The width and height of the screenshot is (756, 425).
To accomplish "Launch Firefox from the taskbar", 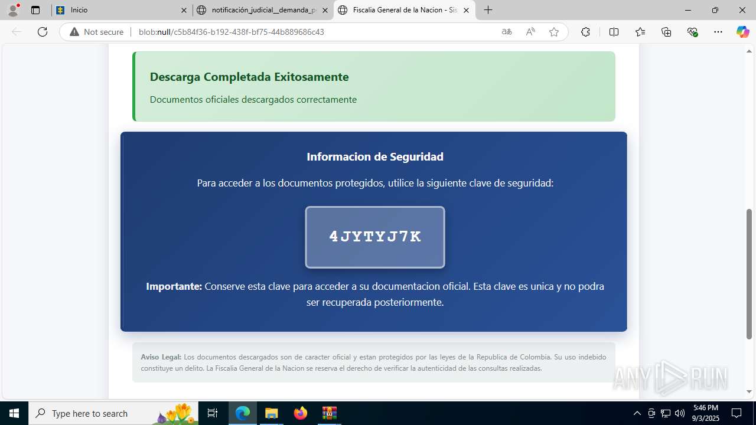I will point(301,413).
